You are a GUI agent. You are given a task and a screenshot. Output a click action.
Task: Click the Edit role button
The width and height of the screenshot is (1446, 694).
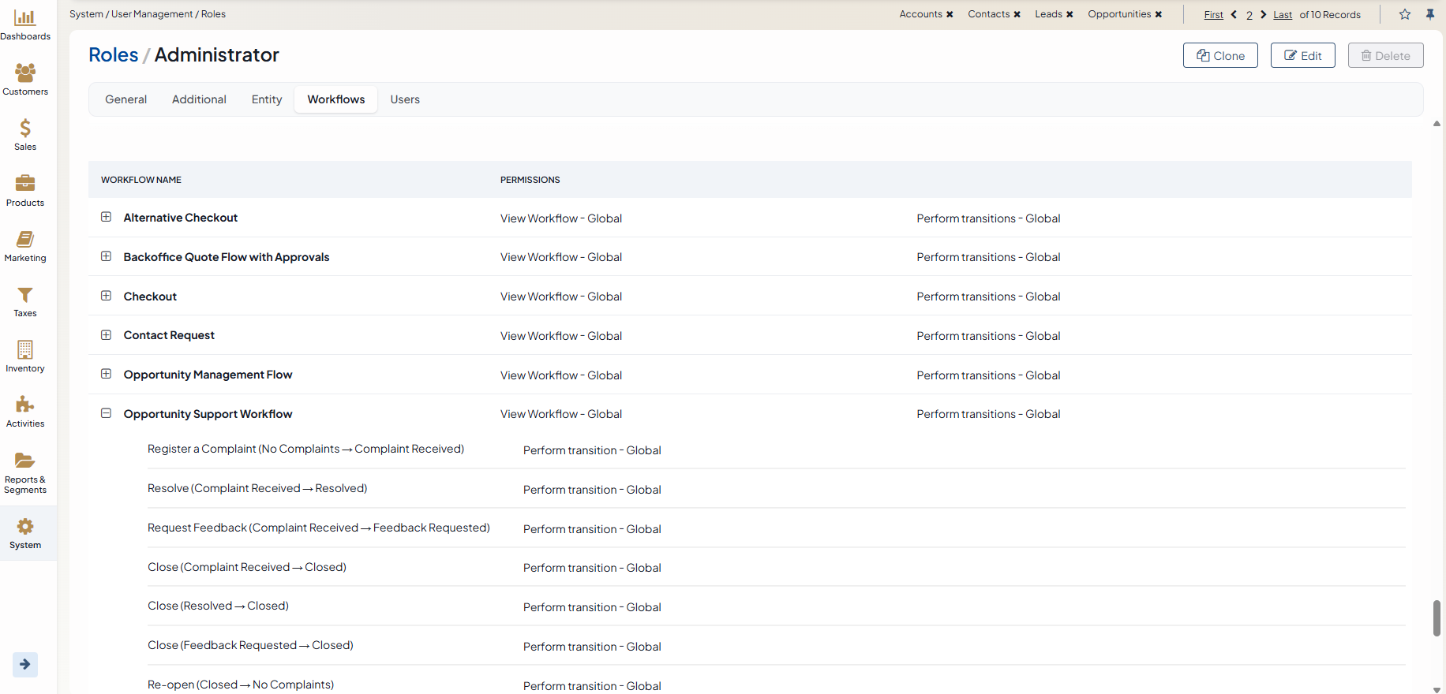1302,55
